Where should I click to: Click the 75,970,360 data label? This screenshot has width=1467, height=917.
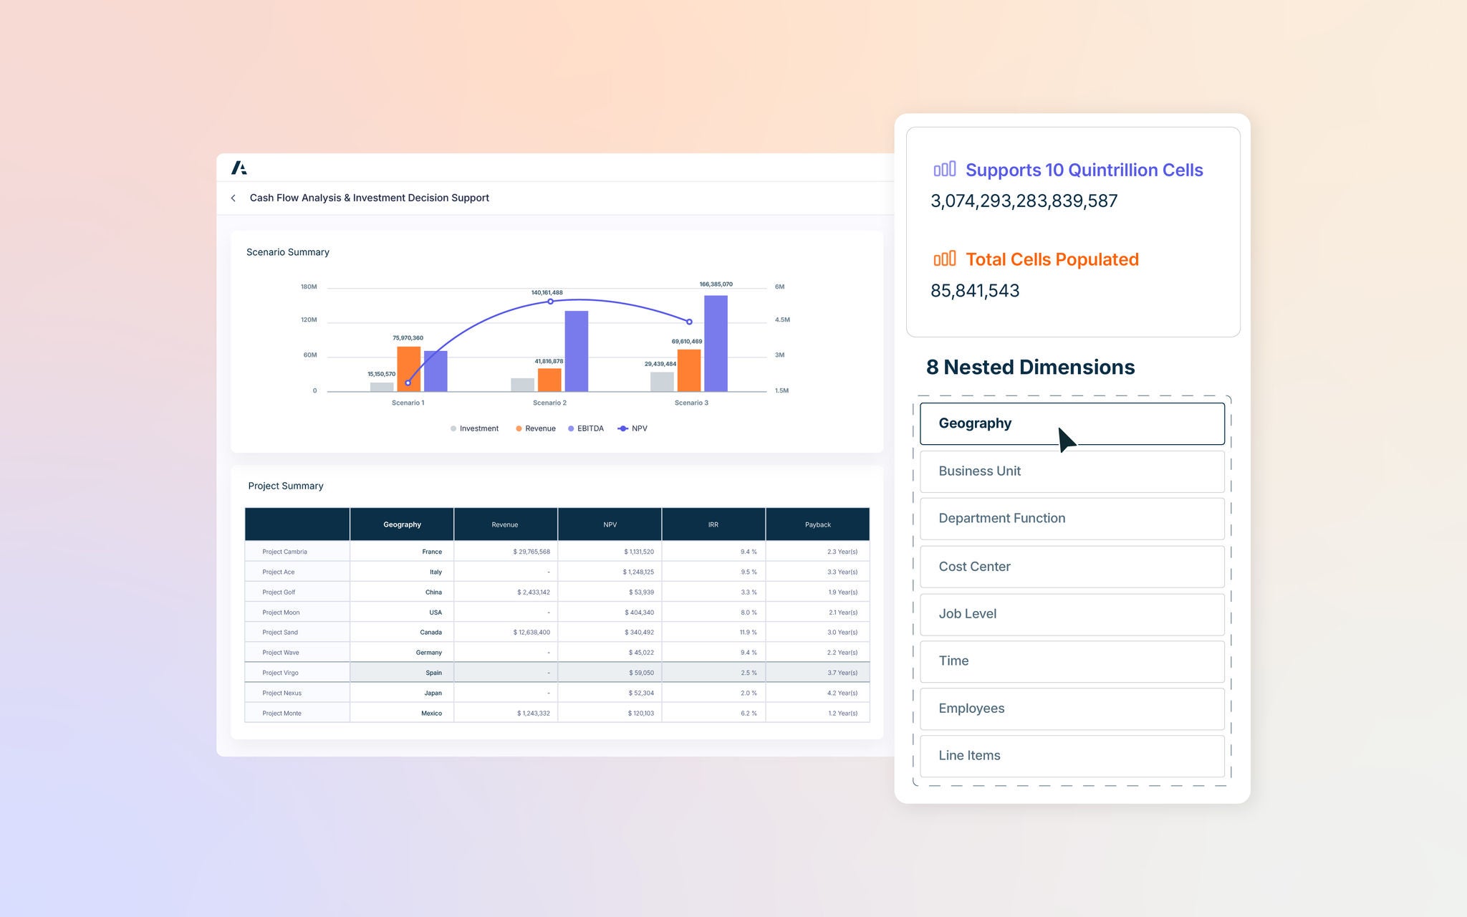pos(408,338)
